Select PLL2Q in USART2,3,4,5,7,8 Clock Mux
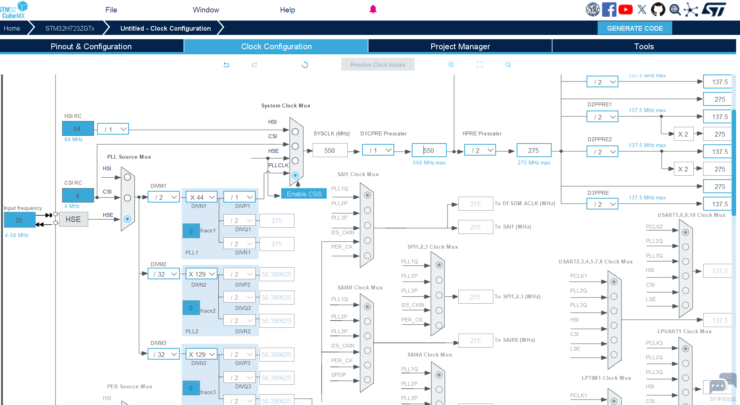Viewport: 740px width, 405px height. 614,296
